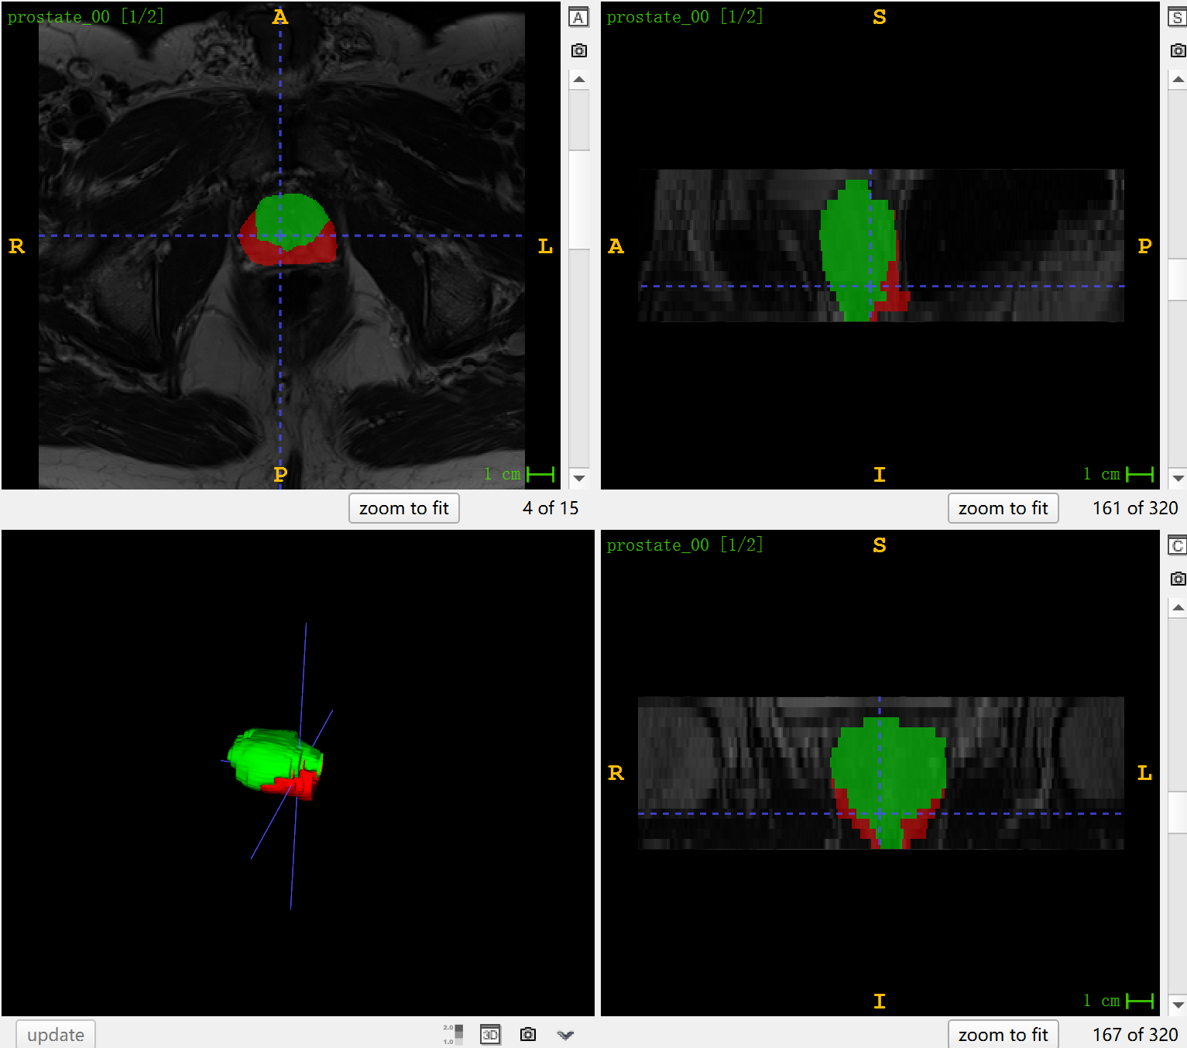Click zoom to fit under the coronal view
The height and width of the screenshot is (1048, 1187).
click(x=1003, y=1034)
